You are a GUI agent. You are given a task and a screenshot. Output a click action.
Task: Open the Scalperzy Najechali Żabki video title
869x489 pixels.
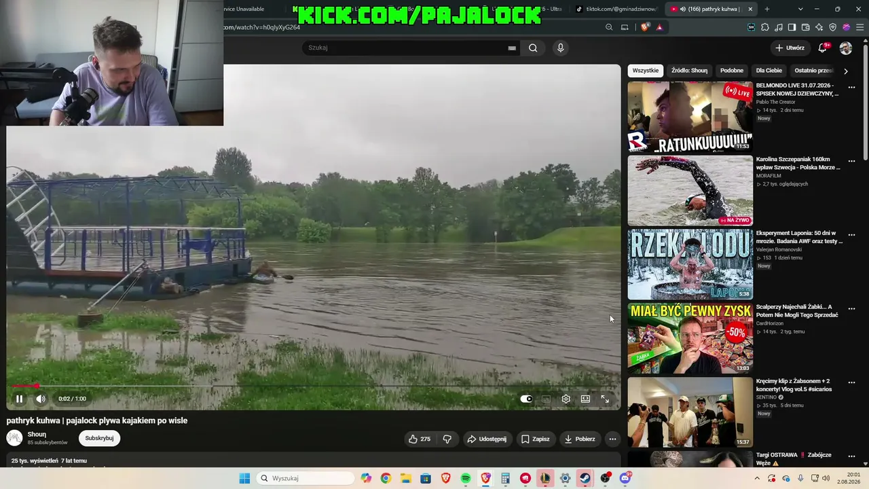tap(797, 311)
